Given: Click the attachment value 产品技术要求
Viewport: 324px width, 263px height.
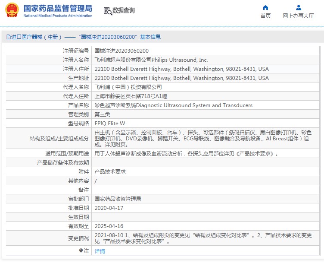Looking at the screenshot, I should [110, 172].
